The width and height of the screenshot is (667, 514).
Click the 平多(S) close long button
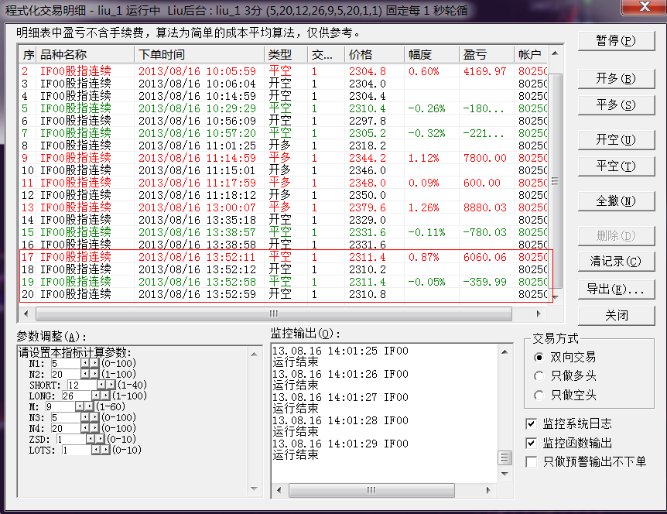(x=616, y=105)
